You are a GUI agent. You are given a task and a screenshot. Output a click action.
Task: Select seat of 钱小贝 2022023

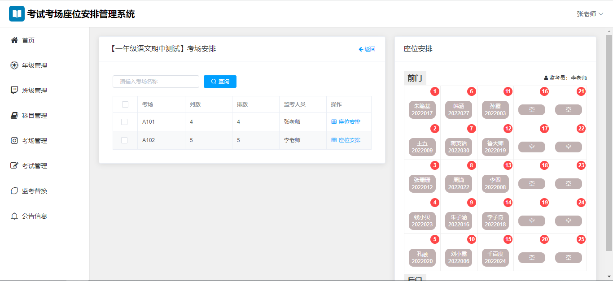[x=422, y=221]
